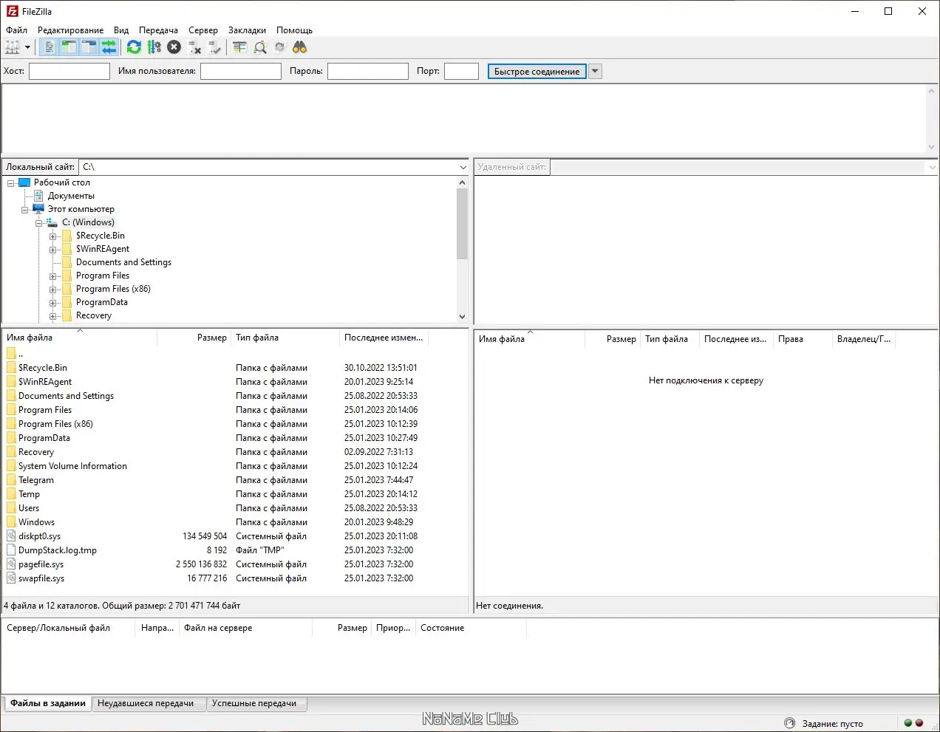Select the Telegram folder
Screen dimensions: 940x732
pyautogui.click(x=36, y=480)
